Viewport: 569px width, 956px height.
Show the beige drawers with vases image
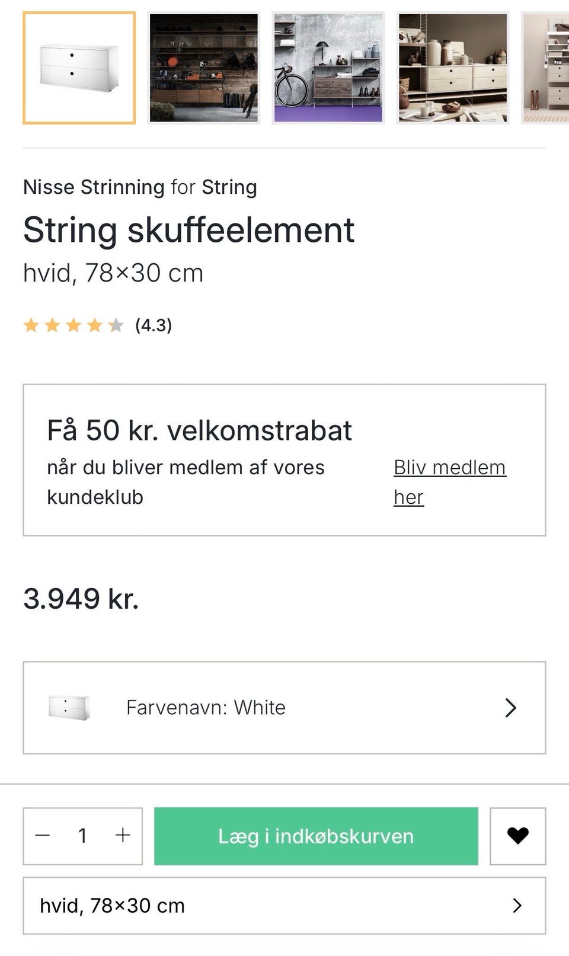click(x=453, y=68)
